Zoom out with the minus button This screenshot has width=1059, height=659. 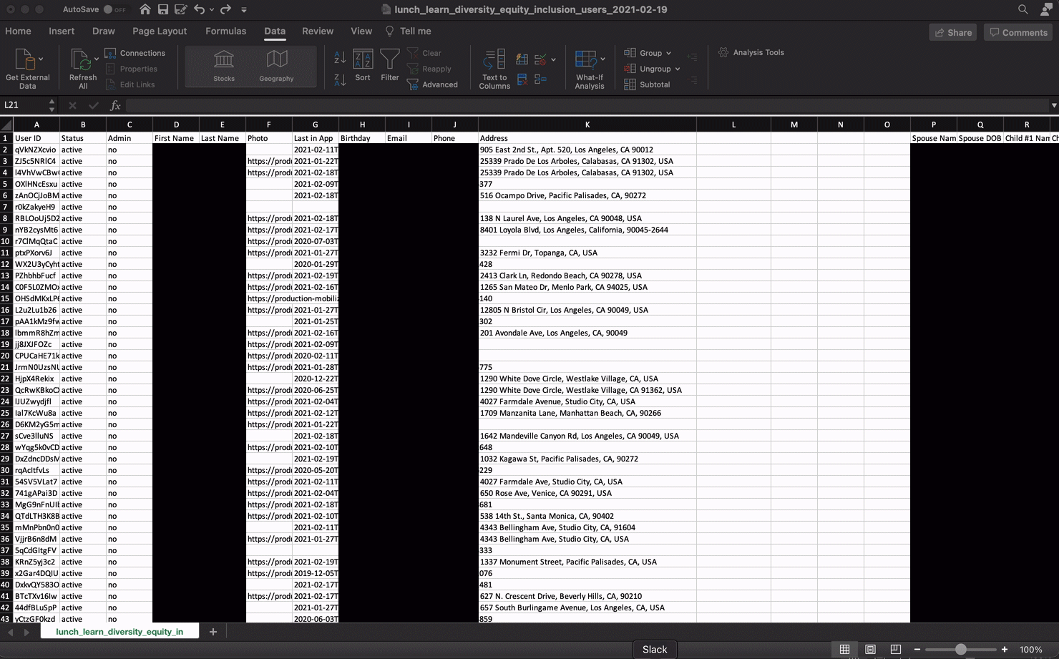[x=917, y=649]
